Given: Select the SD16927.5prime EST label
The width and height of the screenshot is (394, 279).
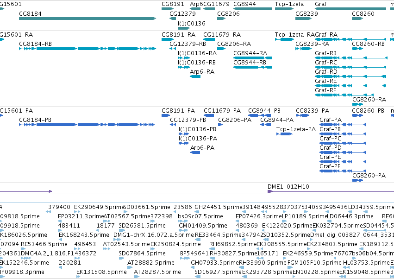Looking at the screenshot, I should point(218,272).
